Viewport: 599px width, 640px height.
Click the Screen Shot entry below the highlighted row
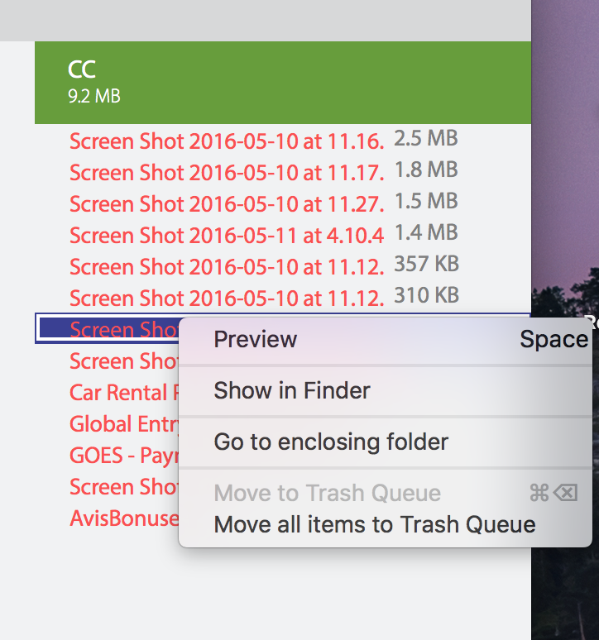pyautogui.click(x=124, y=361)
